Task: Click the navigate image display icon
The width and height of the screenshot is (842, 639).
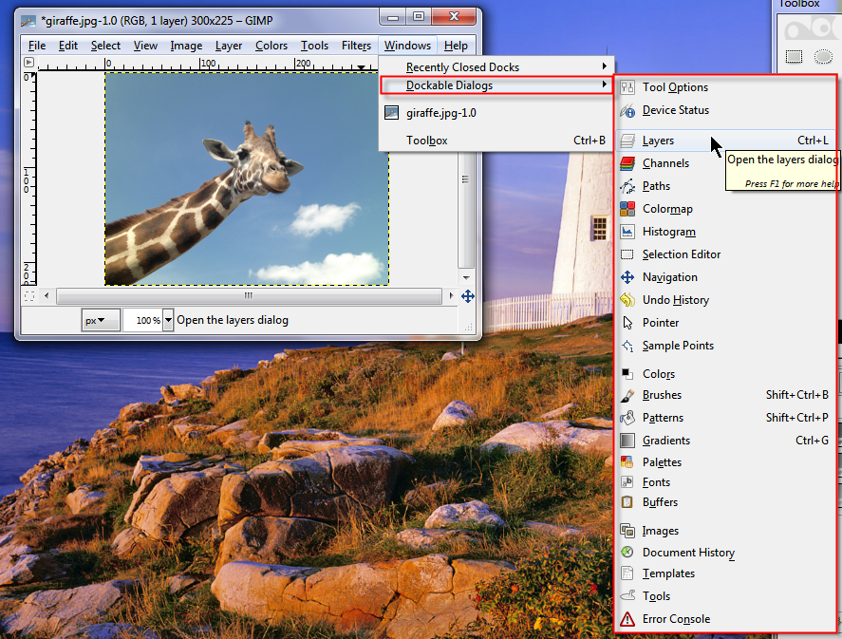Action: point(467,296)
